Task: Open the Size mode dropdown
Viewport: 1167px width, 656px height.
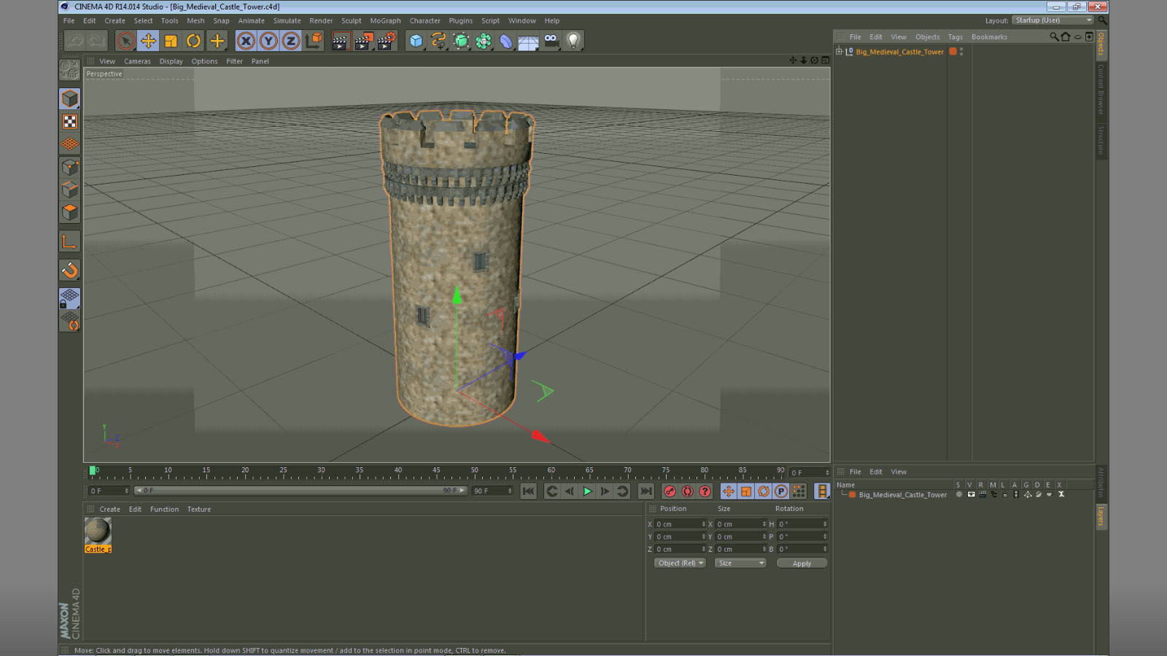Action: (740, 563)
